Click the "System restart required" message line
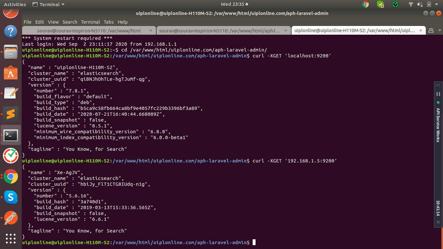The width and height of the screenshot is (443, 249). point(67,38)
